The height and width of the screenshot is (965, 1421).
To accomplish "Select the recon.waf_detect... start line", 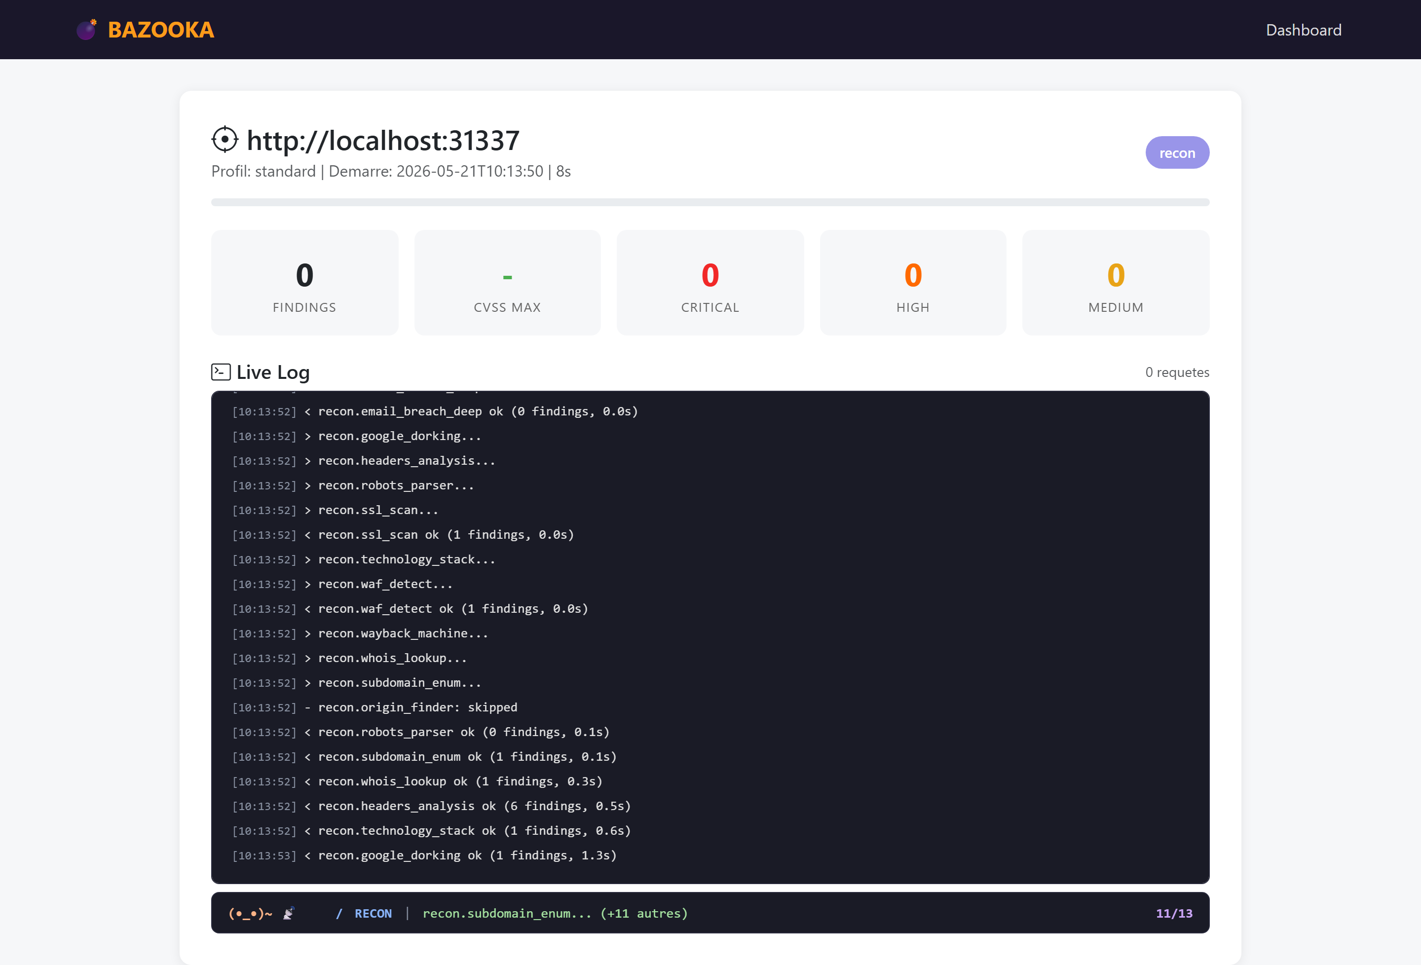I will [342, 584].
